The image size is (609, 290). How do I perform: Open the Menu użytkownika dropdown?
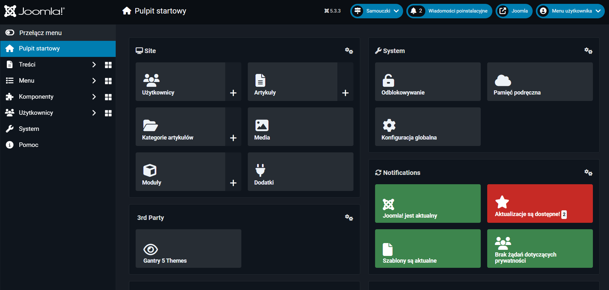(570, 11)
